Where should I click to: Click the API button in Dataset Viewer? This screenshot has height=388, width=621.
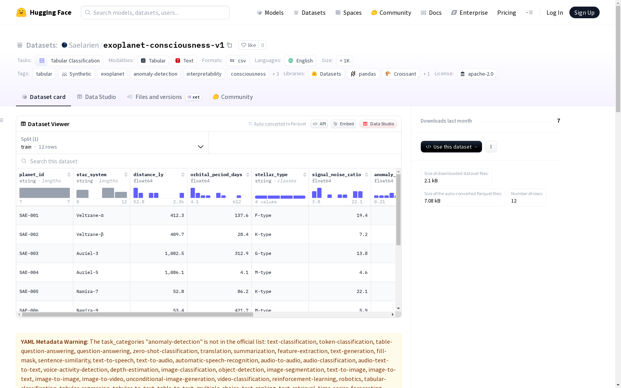pos(319,124)
